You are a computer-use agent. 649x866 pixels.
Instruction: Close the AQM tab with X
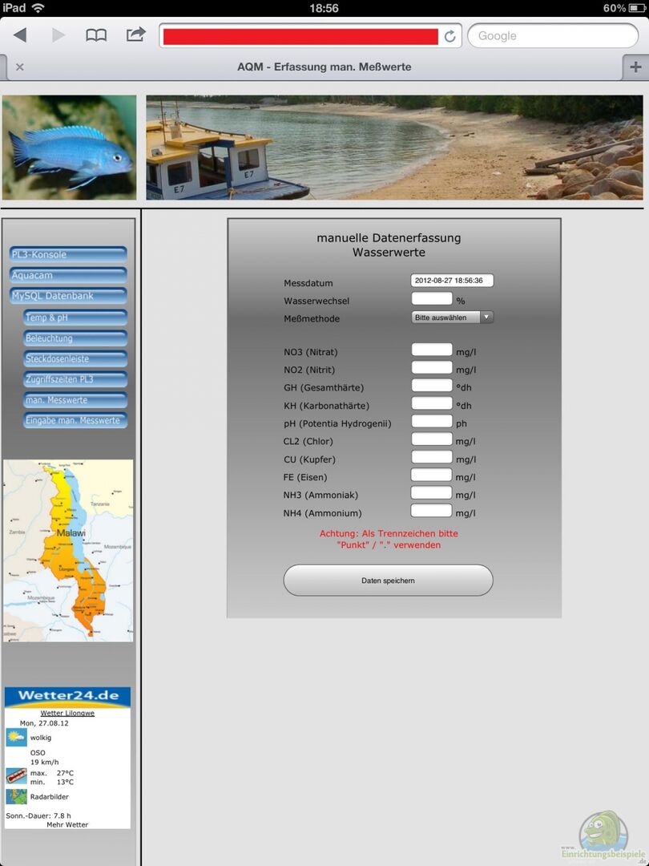pyautogui.click(x=20, y=67)
